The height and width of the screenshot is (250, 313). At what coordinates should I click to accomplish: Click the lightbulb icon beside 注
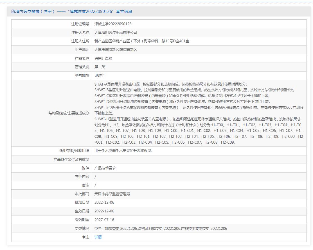tap(84, 237)
